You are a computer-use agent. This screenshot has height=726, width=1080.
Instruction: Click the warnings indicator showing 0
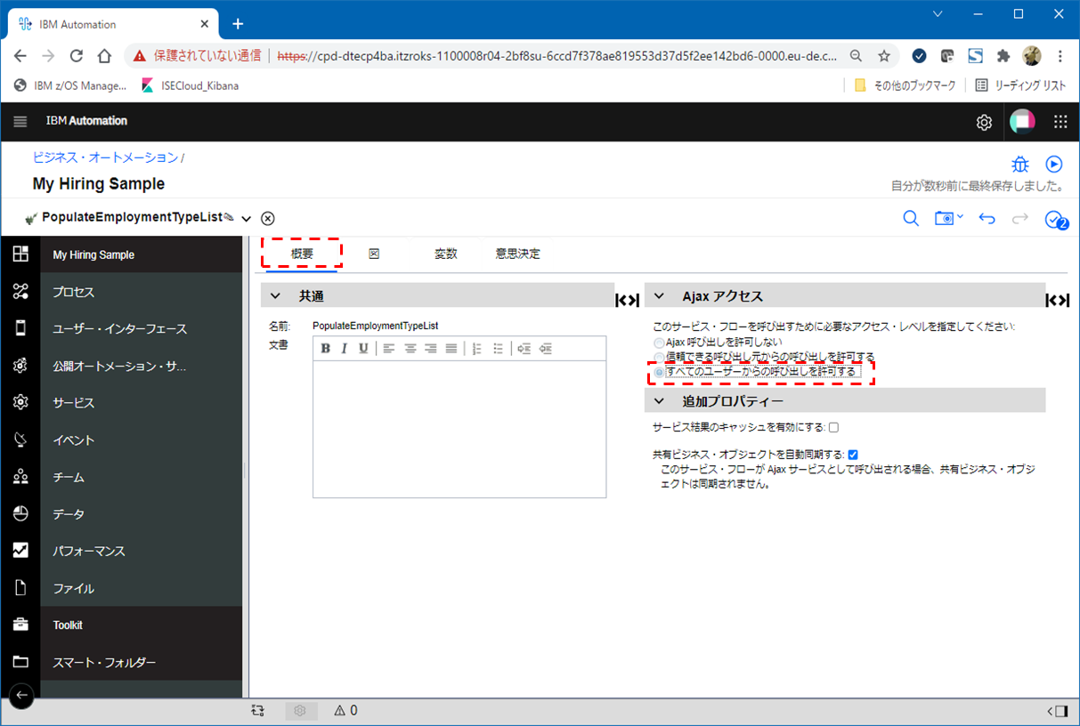pyautogui.click(x=345, y=711)
